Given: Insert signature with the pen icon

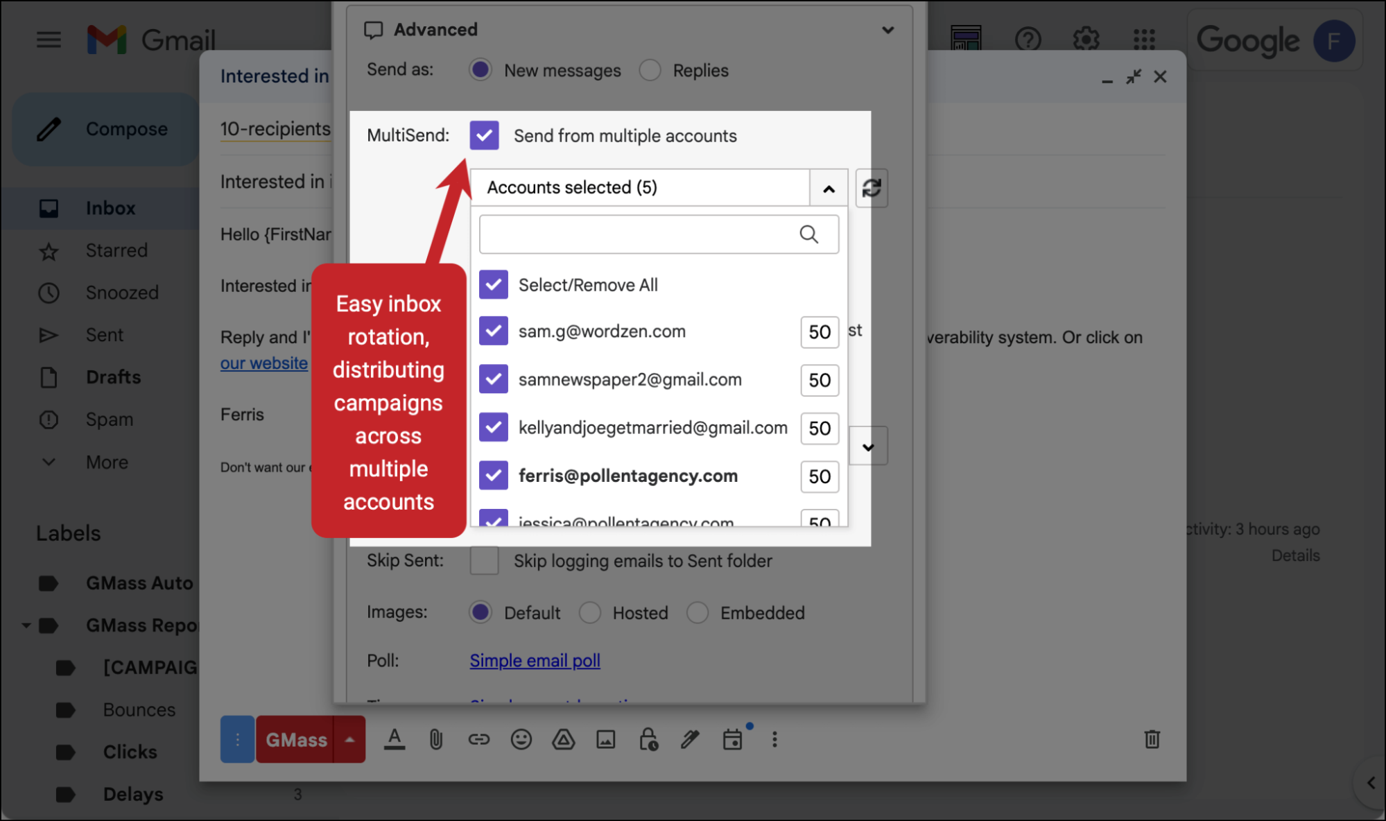Looking at the screenshot, I should click(690, 739).
